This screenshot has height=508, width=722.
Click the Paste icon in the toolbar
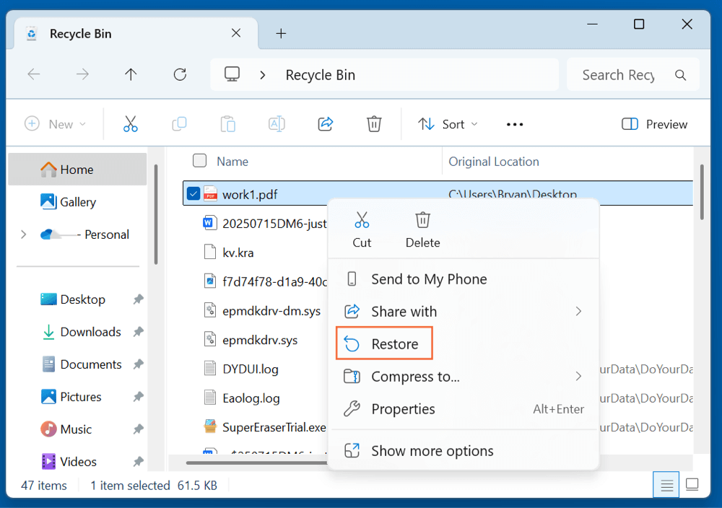click(227, 123)
